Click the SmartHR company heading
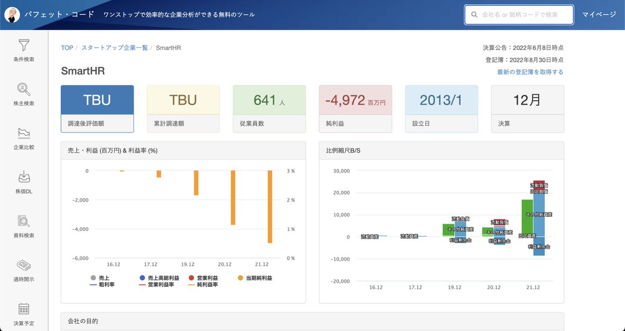625x331 pixels. 83,71
